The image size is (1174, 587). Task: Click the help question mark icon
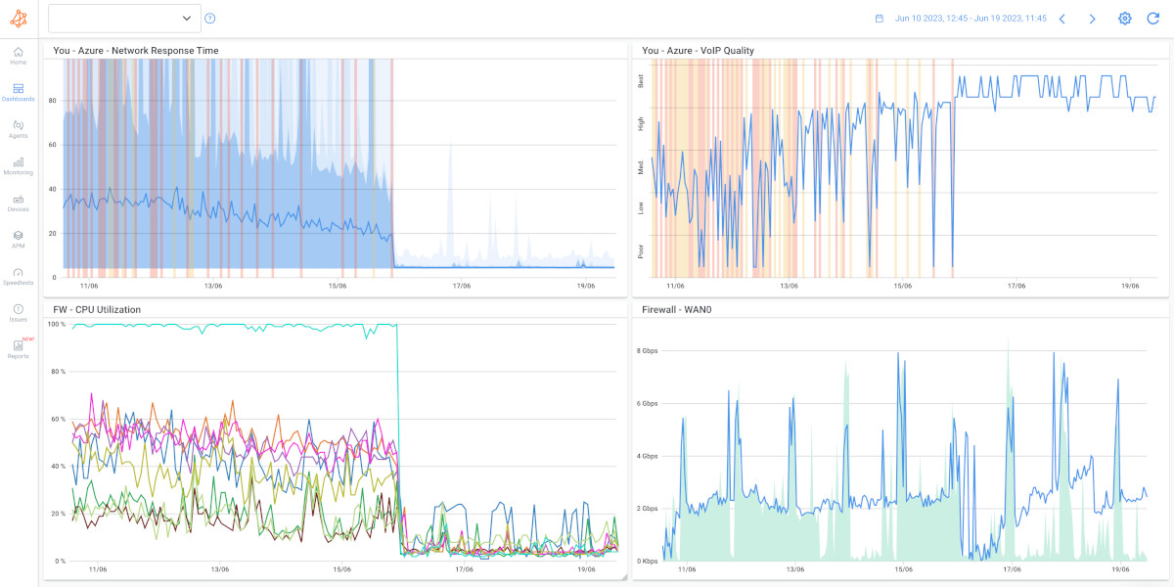pos(210,18)
